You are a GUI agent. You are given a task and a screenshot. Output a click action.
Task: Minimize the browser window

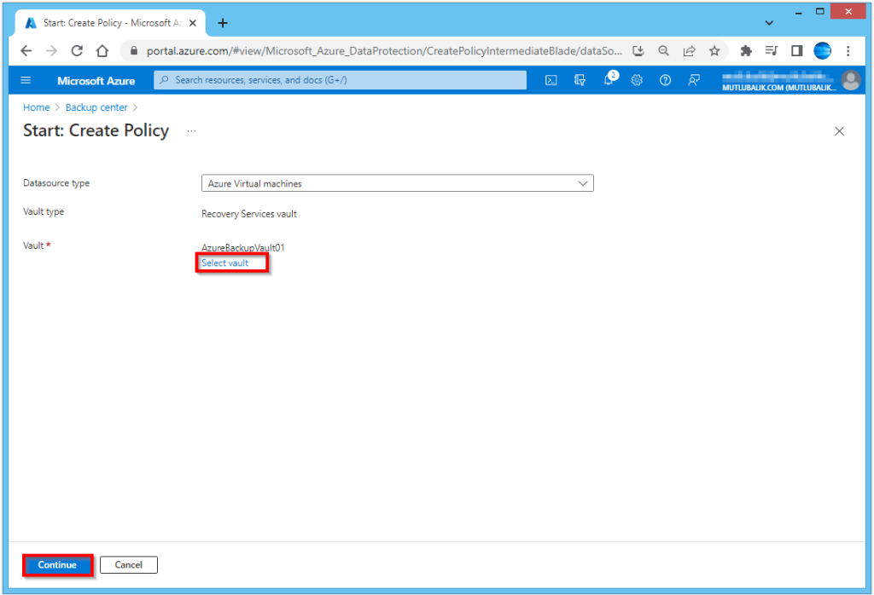(x=799, y=12)
